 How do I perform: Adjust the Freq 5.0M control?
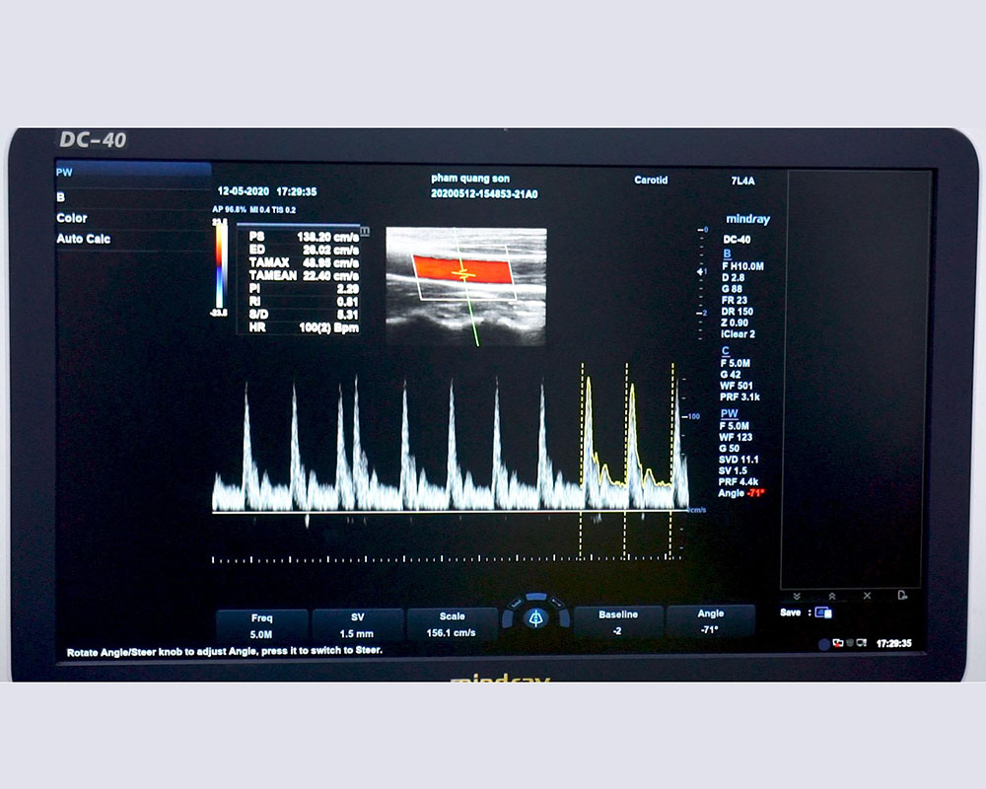261,625
